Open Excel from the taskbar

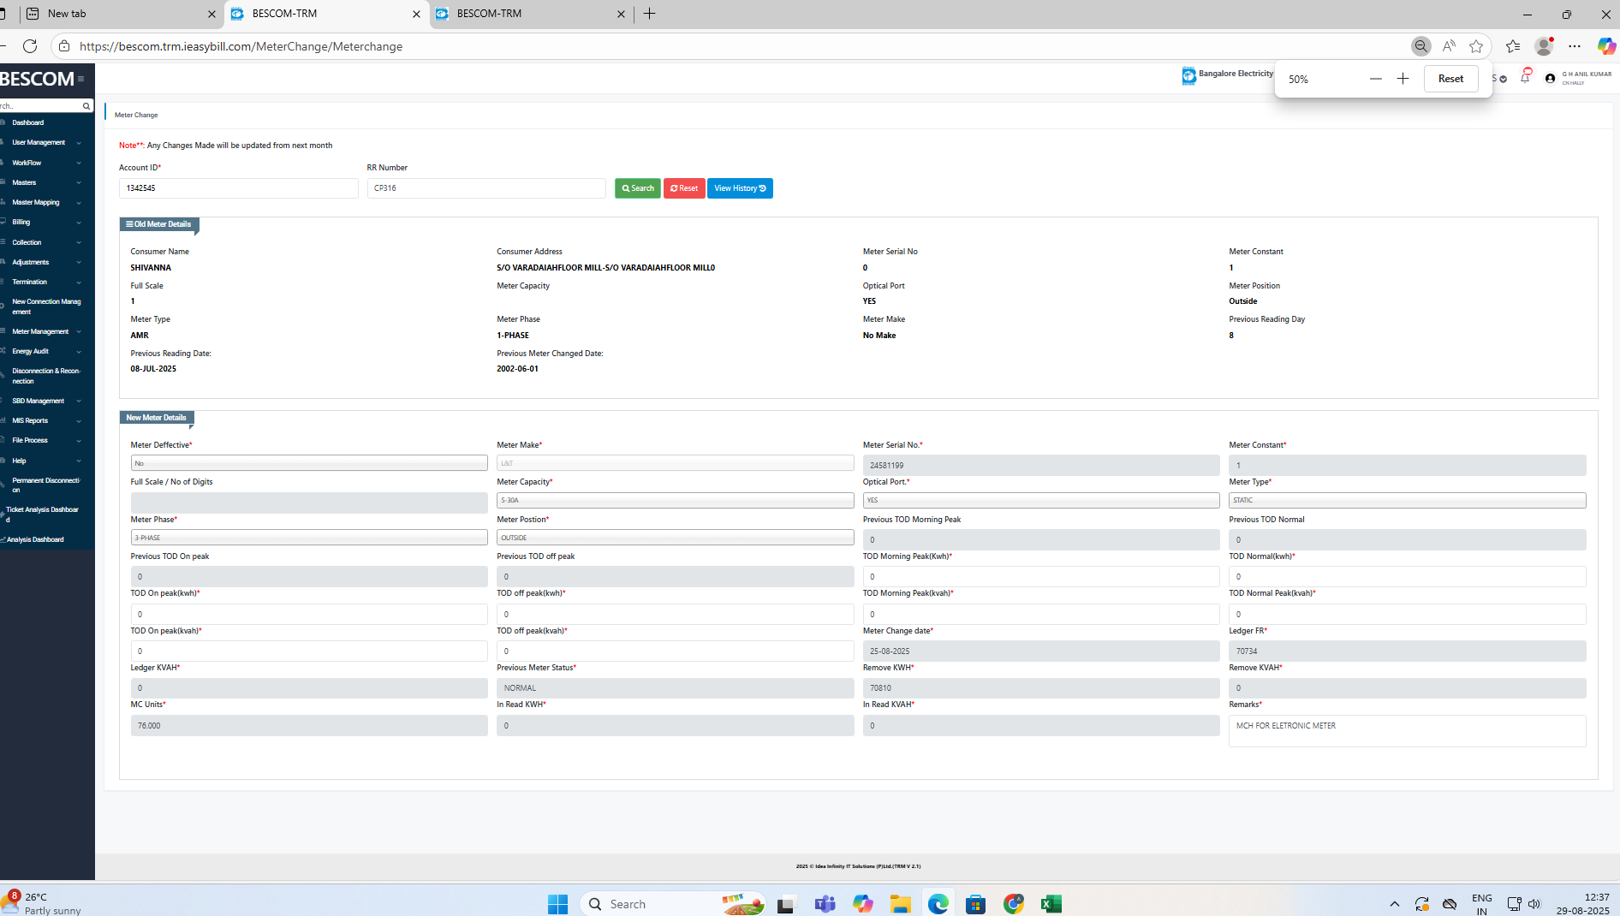[x=1051, y=904]
